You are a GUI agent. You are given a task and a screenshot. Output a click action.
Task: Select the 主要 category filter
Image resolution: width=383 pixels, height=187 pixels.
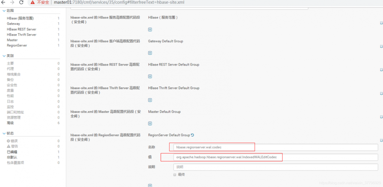tap(10, 63)
